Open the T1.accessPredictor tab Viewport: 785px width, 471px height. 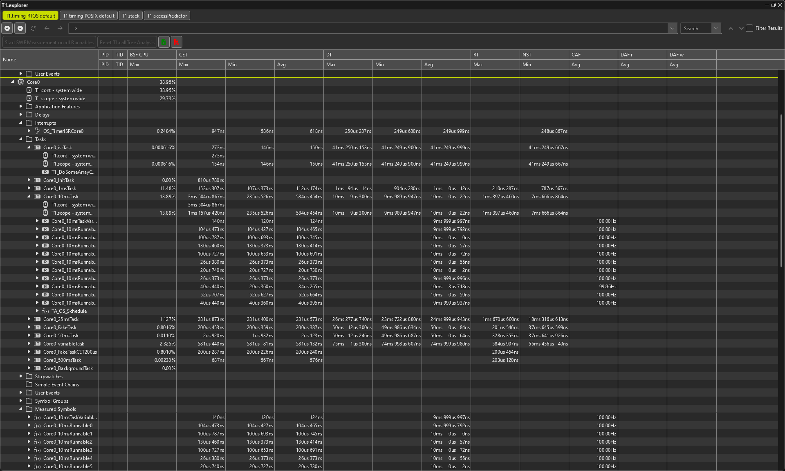167,16
